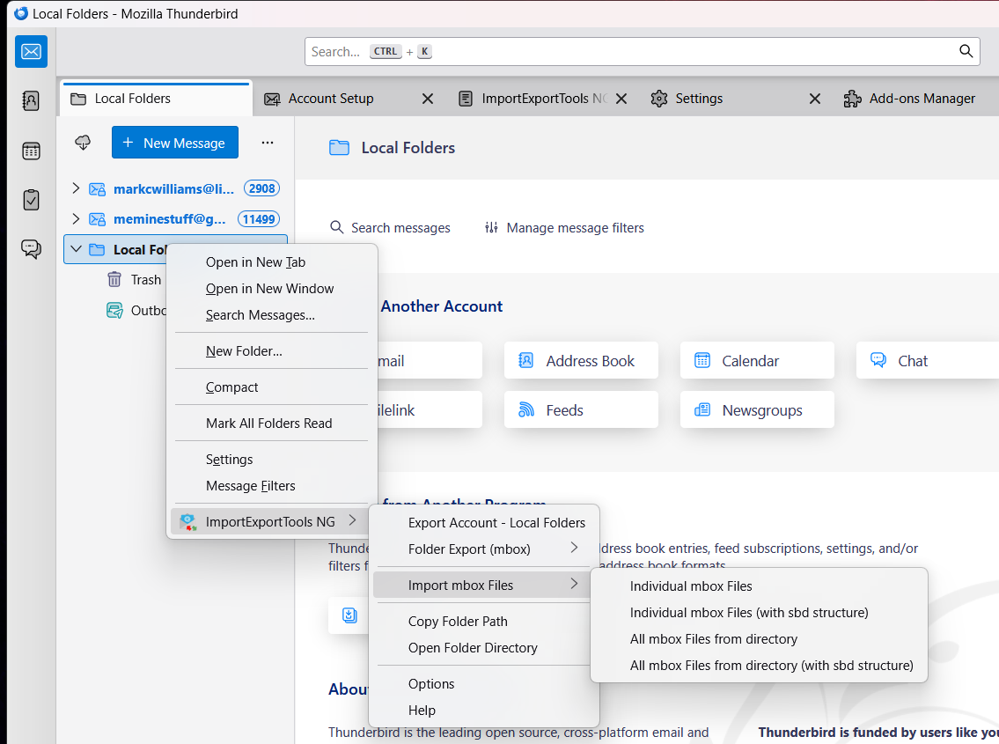Click the Outbox folder icon
The width and height of the screenshot is (999, 744).
click(114, 311)
